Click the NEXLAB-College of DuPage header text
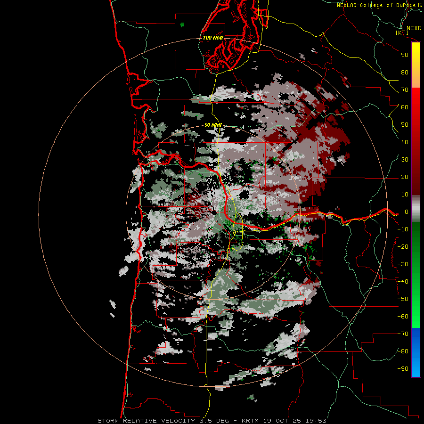Viewport: 424px width, 424px height. pos(379,5)
